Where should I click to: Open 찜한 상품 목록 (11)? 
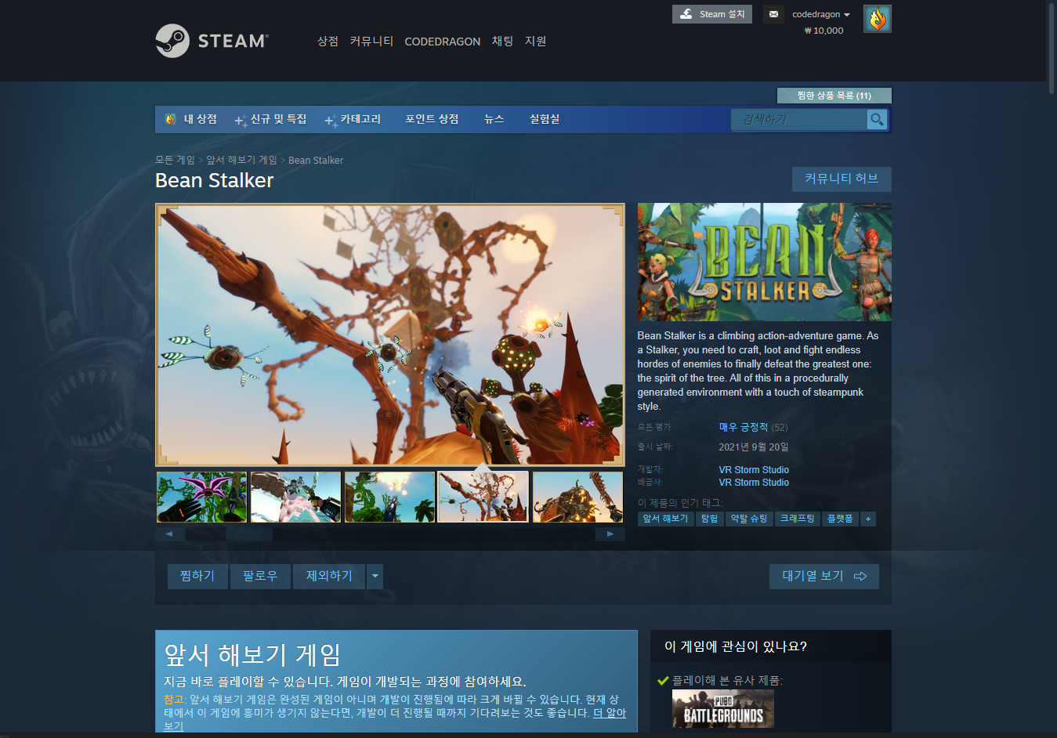pos(834,96)
